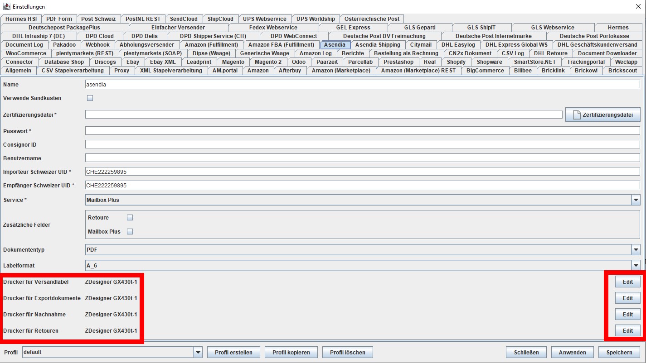Click the Anwenden button

point(573,353)
